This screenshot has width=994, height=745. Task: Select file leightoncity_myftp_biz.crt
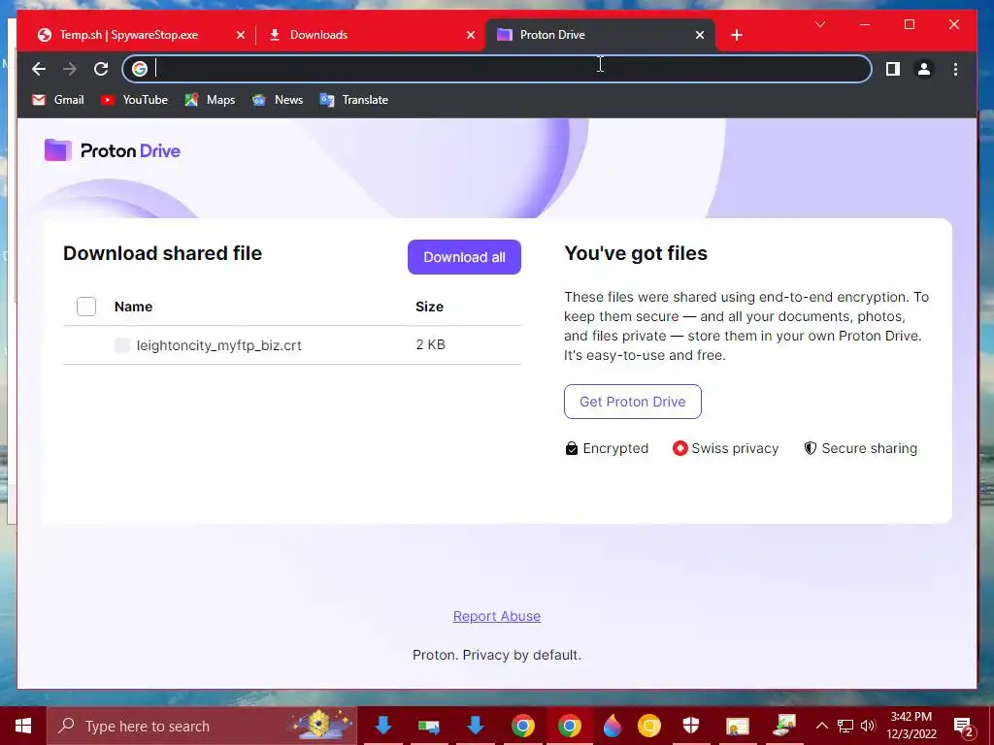coord(218,345)
